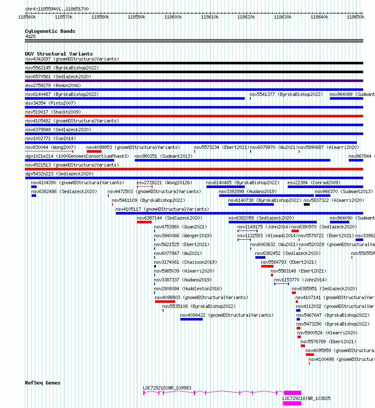Image resolution: width=375 pixels, height=408 pixels.
Task: Click esv2759279 (Redon2006) label
Action: [53, 86]
